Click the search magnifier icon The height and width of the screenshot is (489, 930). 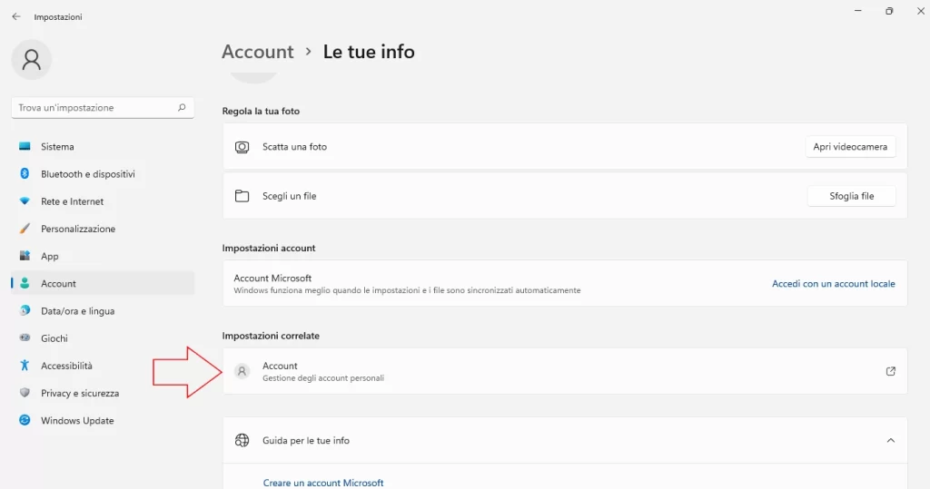pos(182,107)
